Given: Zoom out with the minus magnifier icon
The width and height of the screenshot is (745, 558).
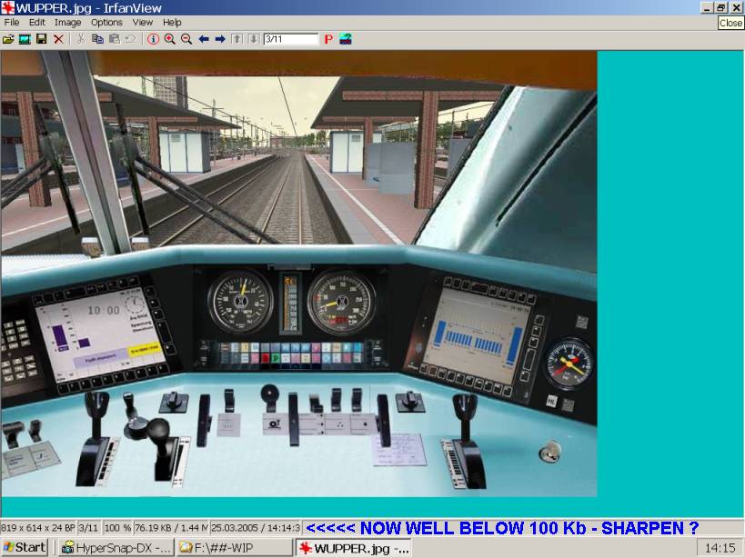Looking at the screenshot, I should tap(186, 39).
